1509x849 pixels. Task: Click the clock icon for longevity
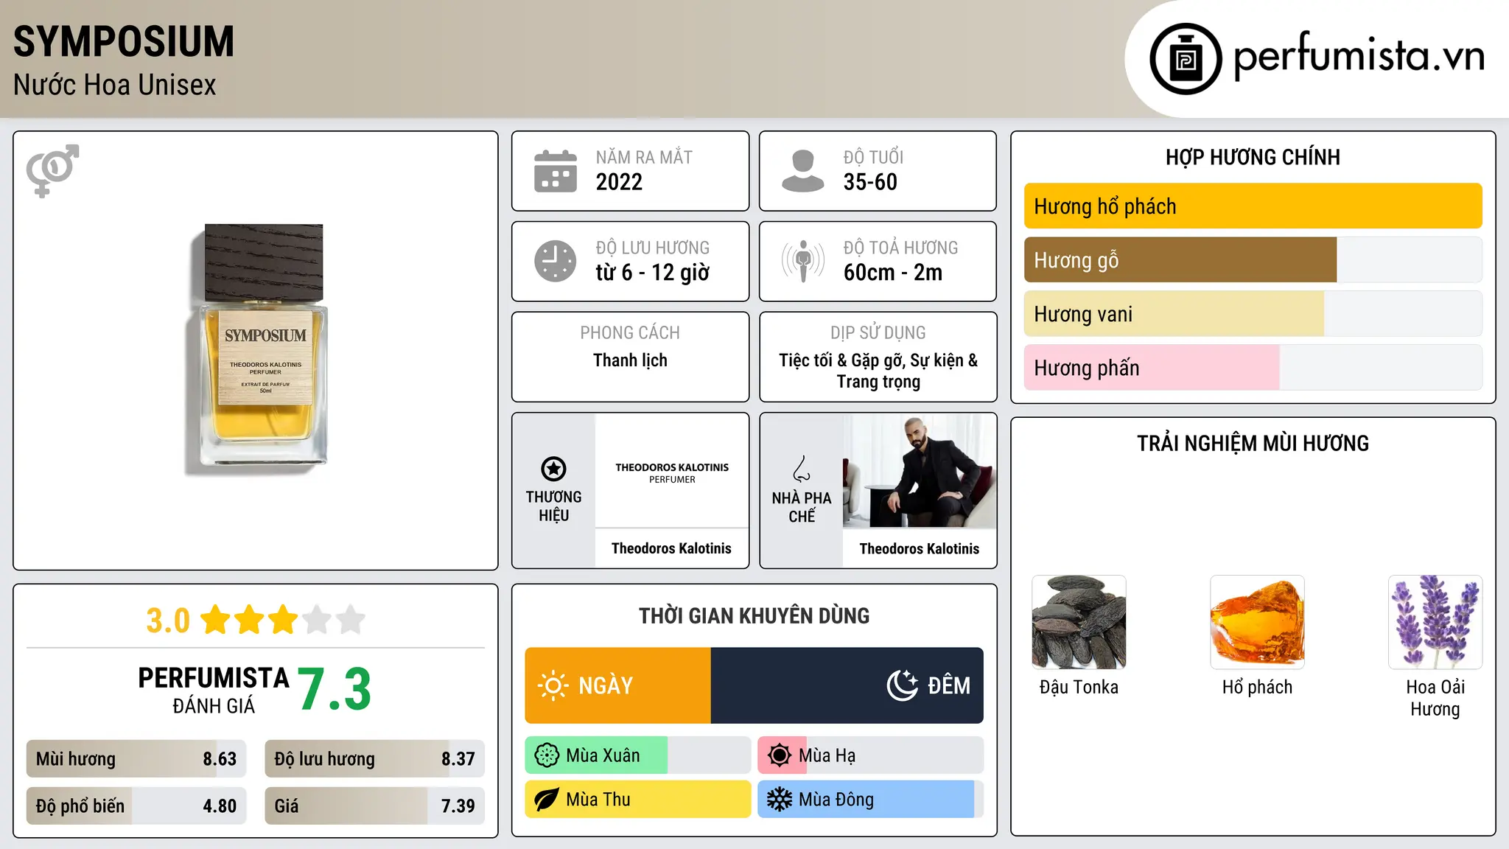556,261
